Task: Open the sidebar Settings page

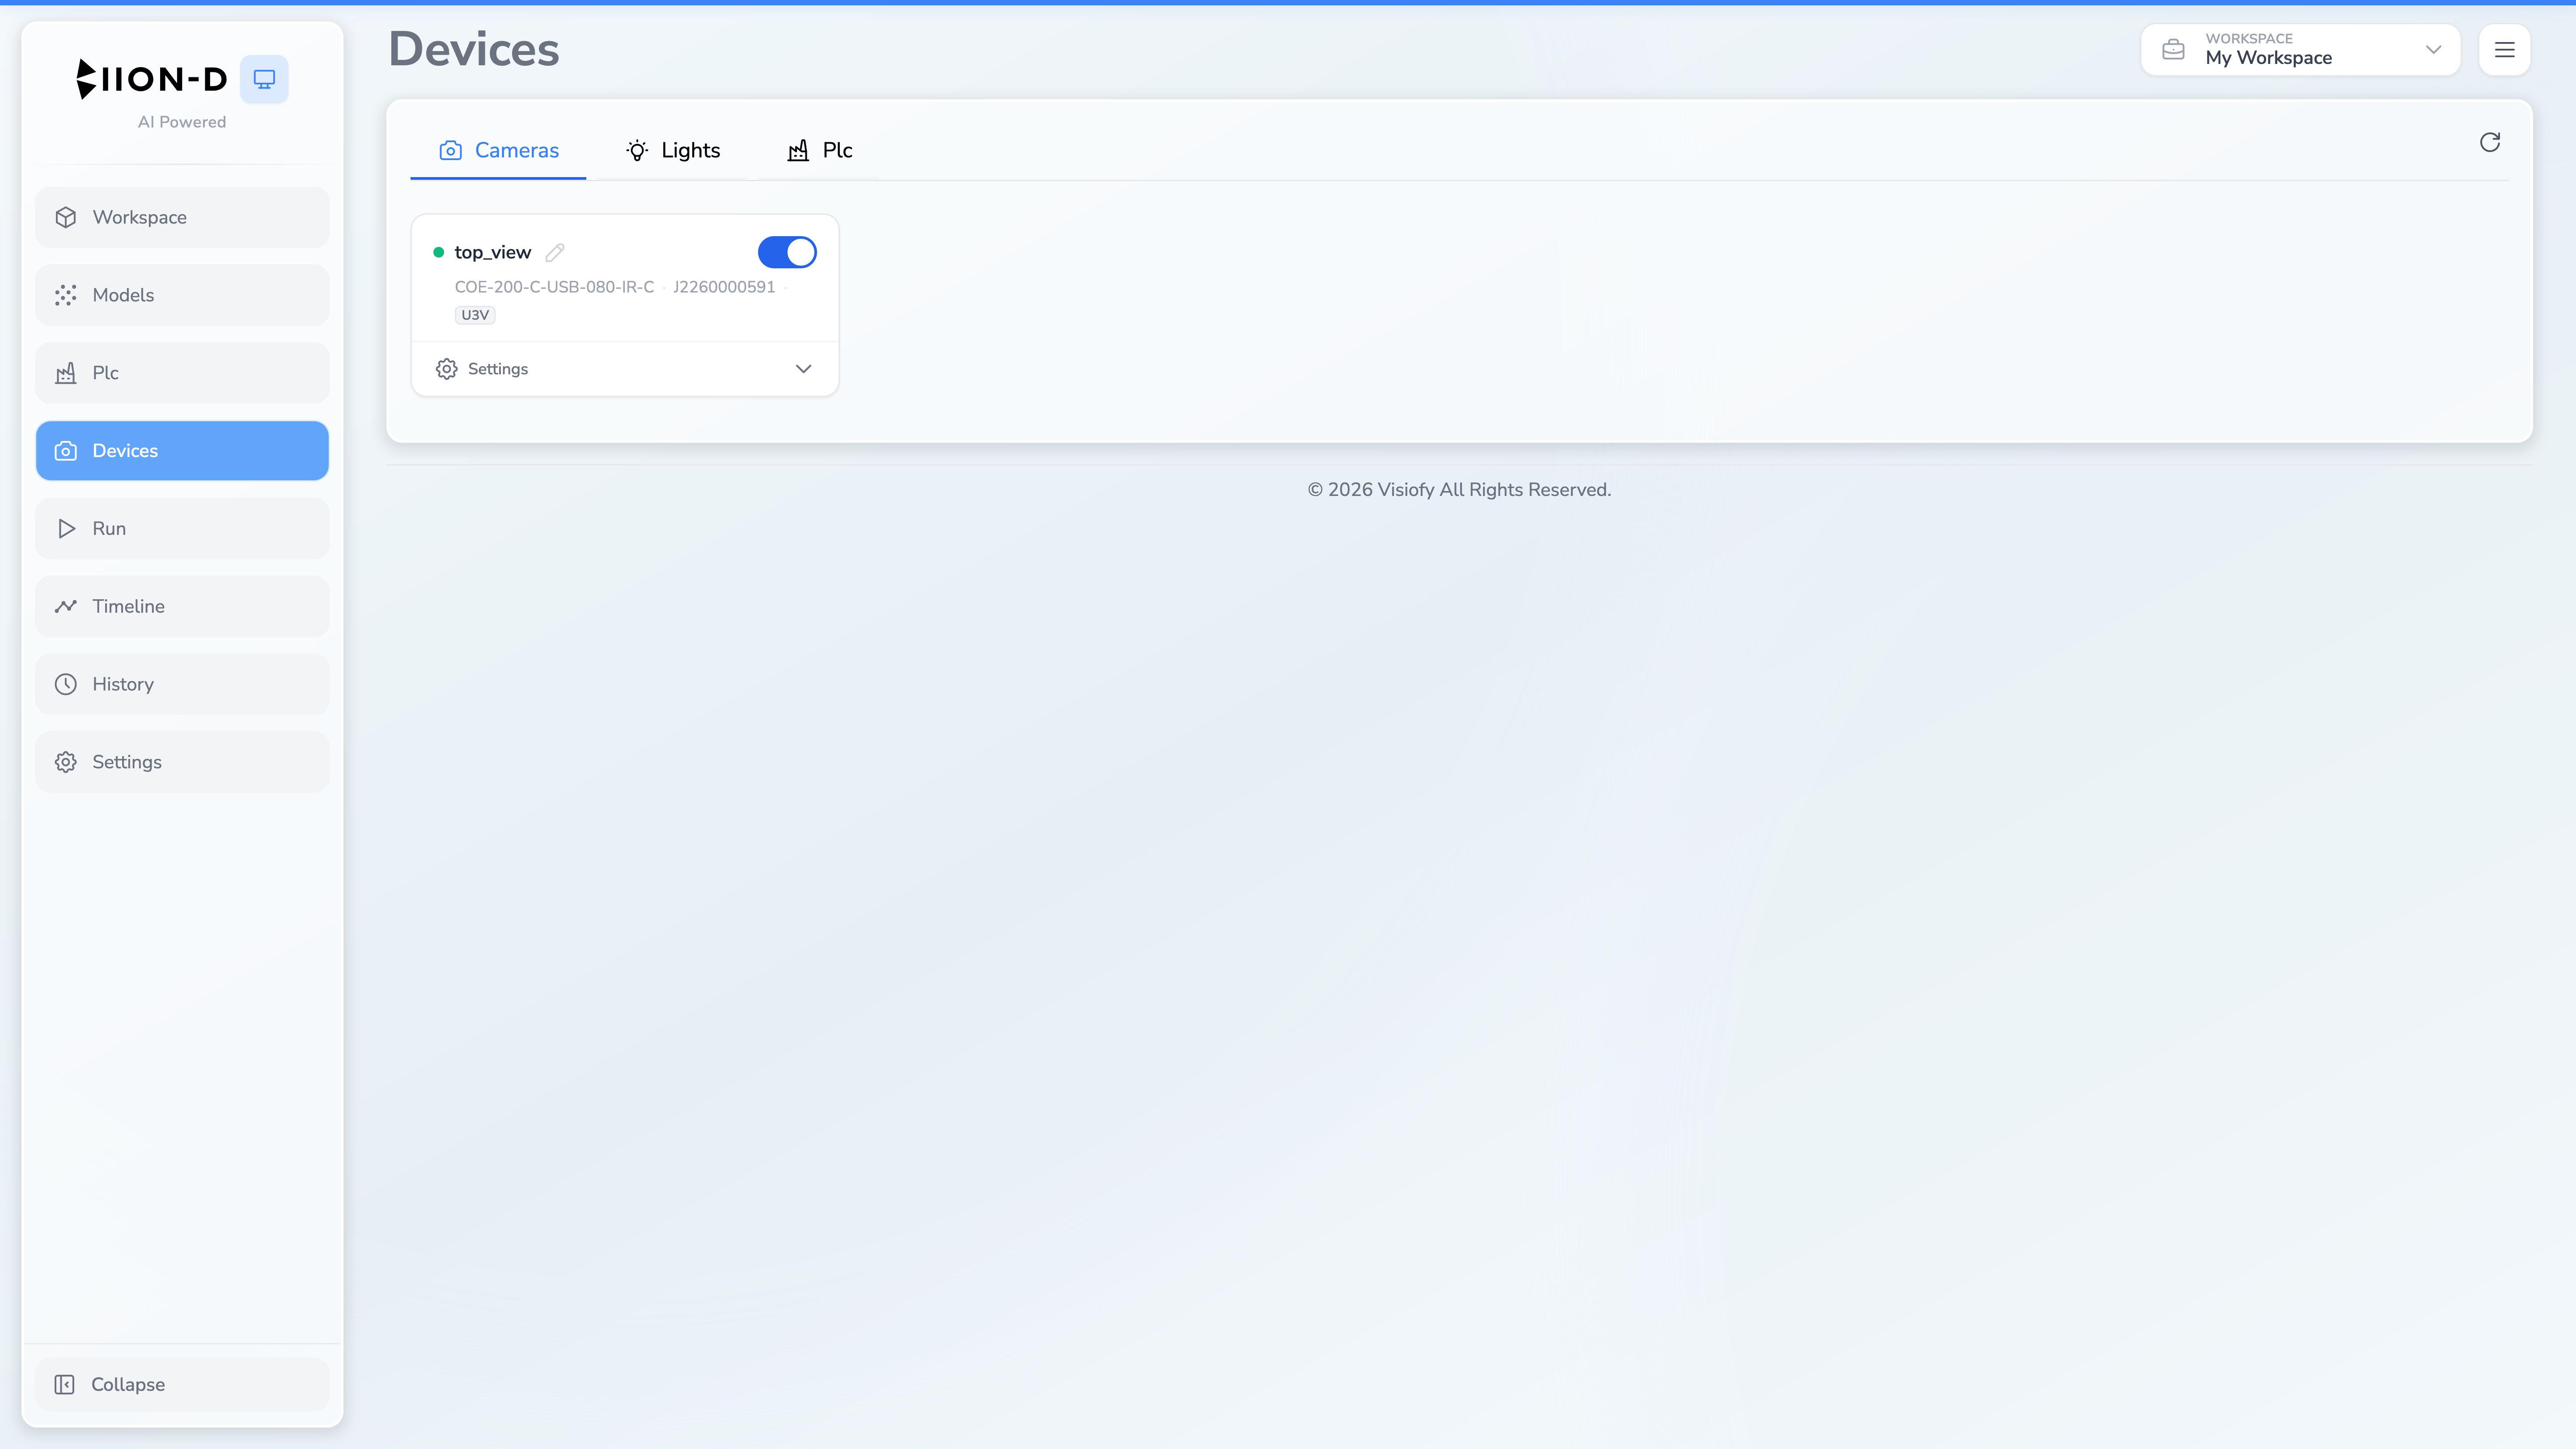Action: (x=182, y=762)
